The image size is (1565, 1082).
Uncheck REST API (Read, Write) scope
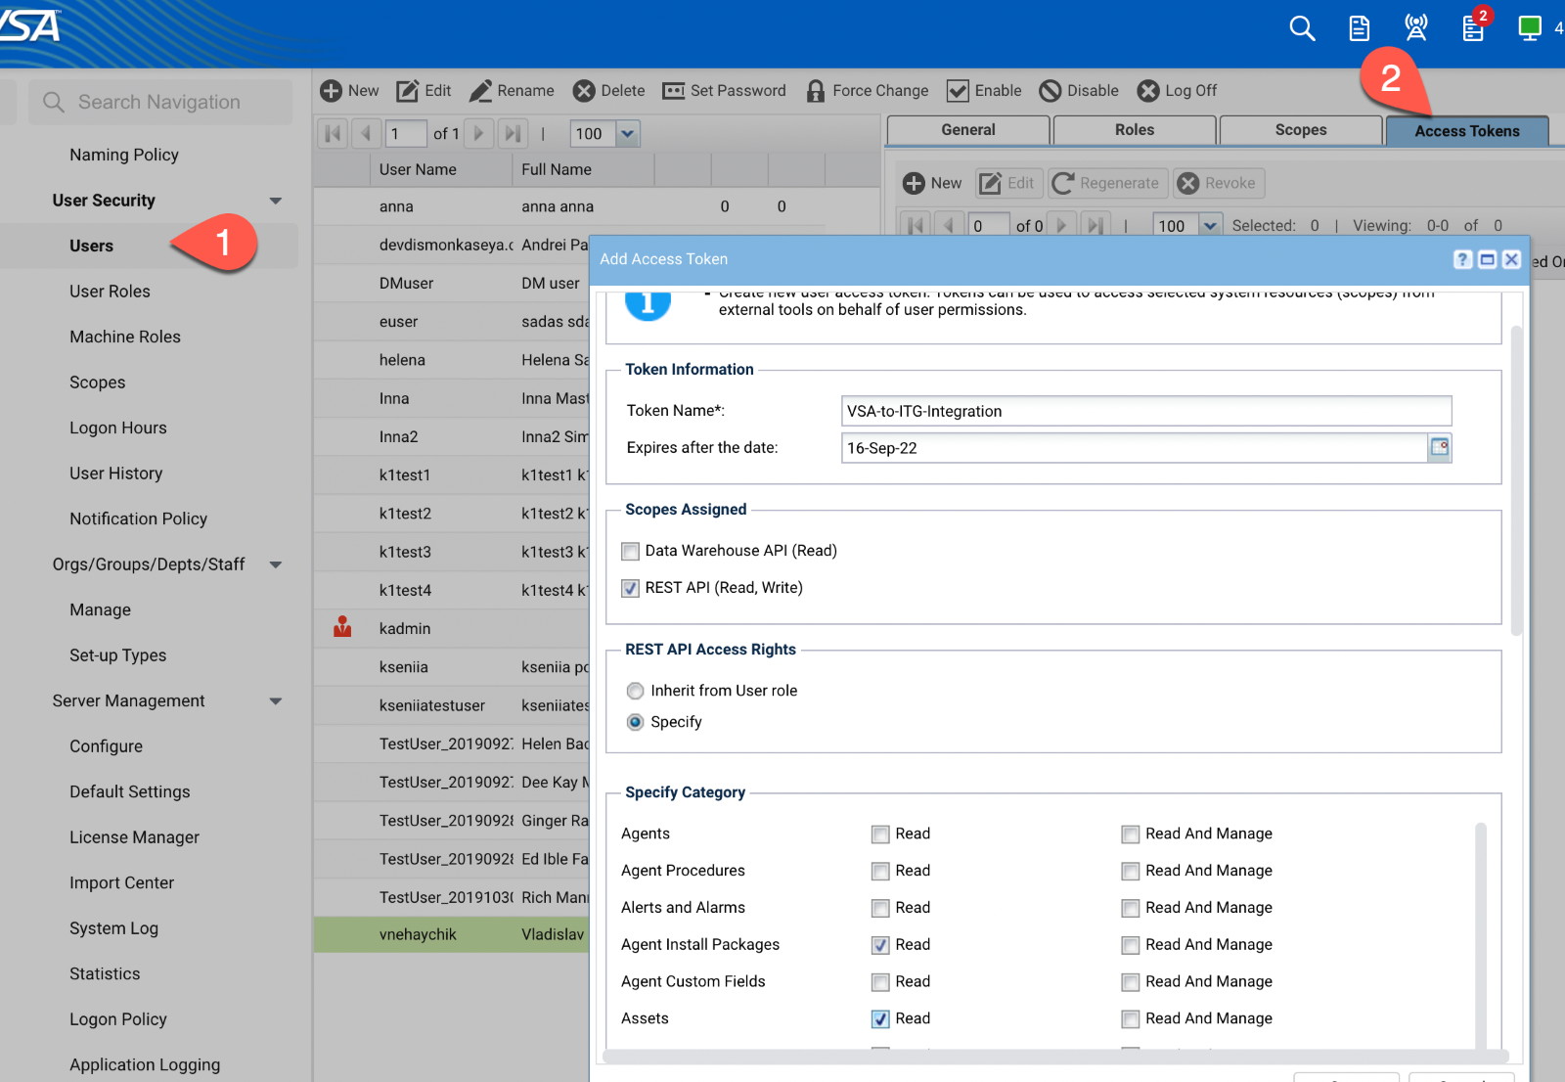tap(631, 588)
